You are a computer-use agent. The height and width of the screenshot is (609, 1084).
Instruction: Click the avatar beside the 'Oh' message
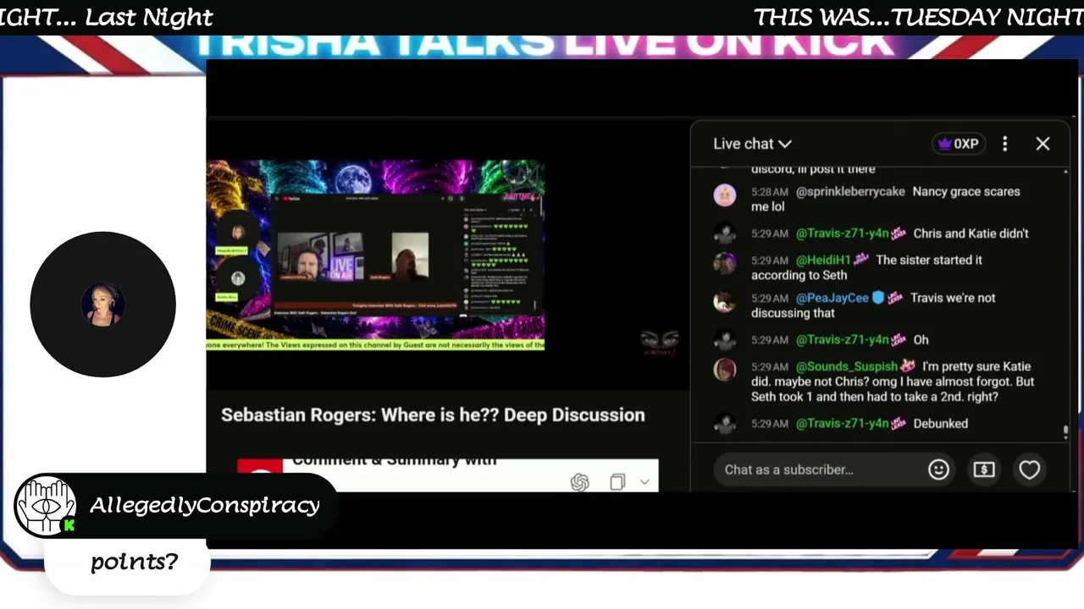pos(724,340)
